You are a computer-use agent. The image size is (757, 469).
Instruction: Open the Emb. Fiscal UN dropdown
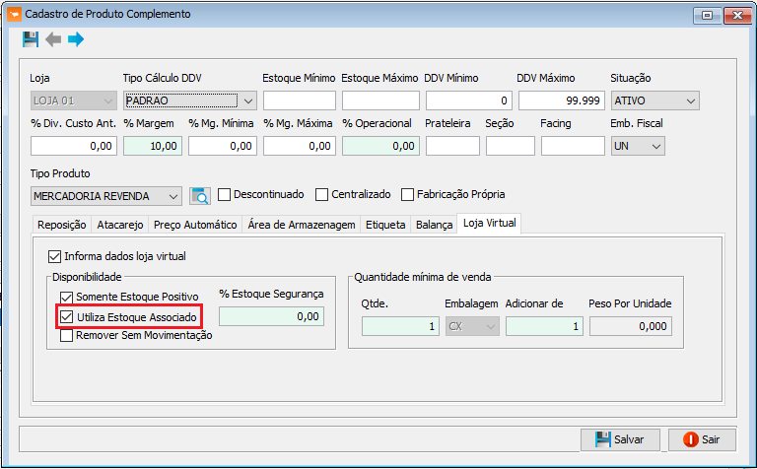(x=655, y=146)
